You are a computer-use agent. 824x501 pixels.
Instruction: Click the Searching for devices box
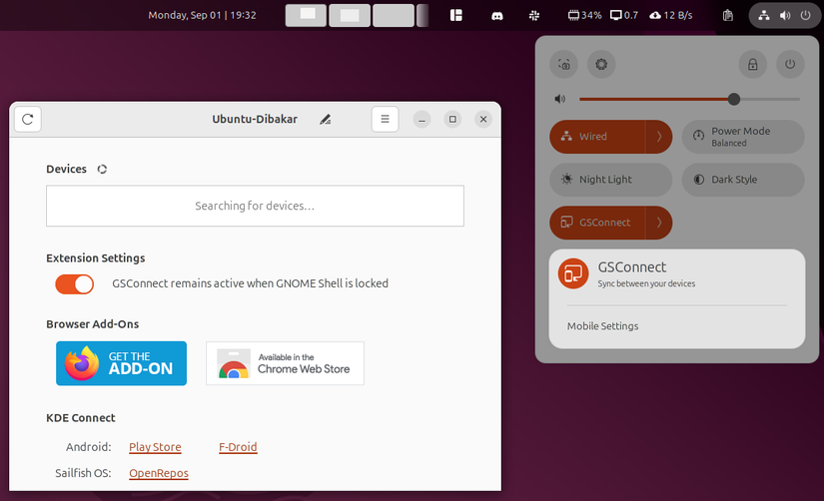pos(255,206)
